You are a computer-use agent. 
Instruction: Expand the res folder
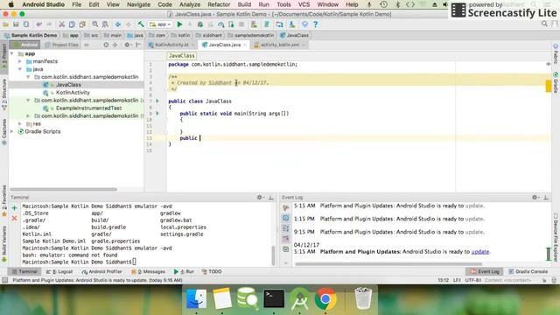(20, 123)
